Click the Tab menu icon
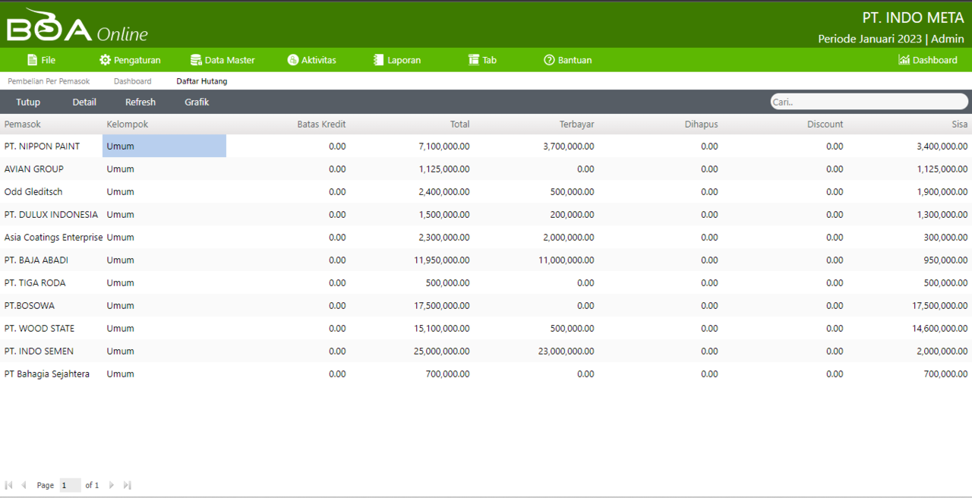The width and height of the screenshot is (972, 498). click(474, 60)
